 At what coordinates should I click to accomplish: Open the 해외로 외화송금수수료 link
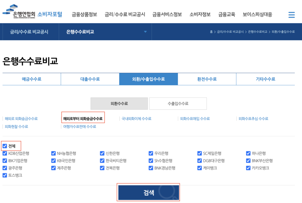[x=21, y=119]
